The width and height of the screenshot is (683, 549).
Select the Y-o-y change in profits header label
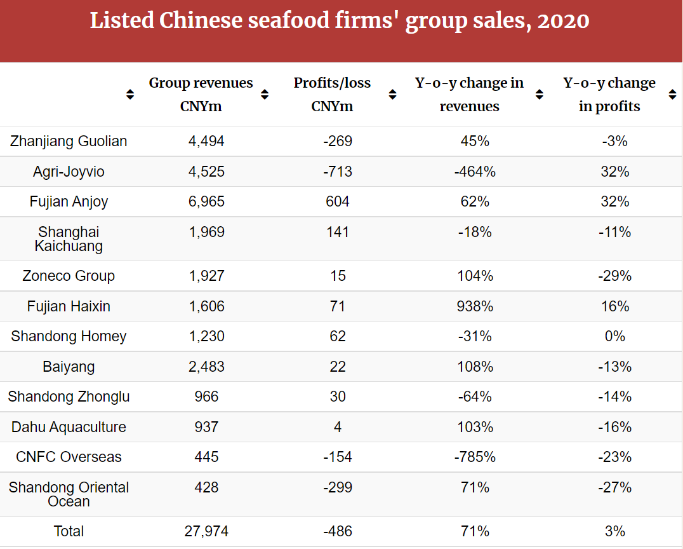609,95
